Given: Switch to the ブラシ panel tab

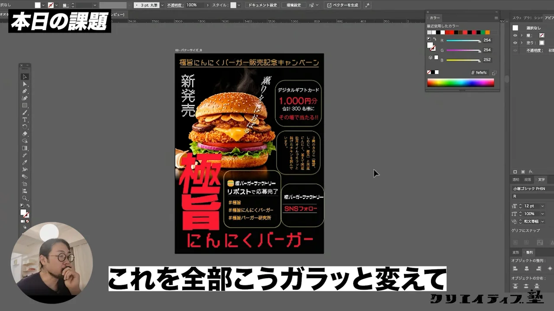Looking at the screenshot, I should (x=527, y=18).
